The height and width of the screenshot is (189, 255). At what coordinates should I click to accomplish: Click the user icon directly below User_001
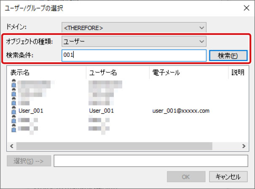tap(13, 120)
